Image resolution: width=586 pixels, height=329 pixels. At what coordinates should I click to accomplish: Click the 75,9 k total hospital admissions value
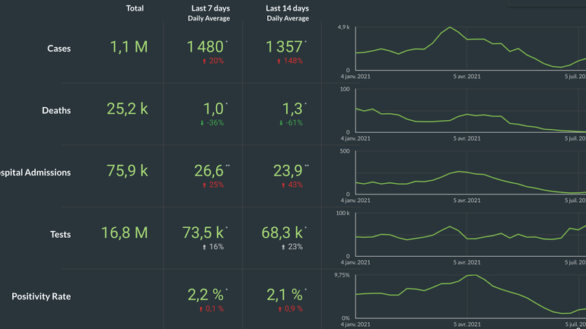127,170
